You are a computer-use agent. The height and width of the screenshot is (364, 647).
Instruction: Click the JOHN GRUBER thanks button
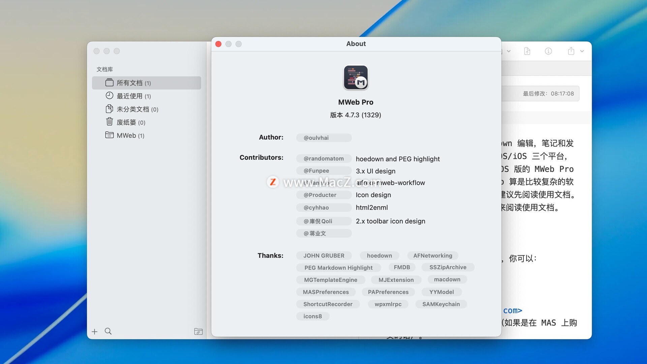point(324,255)
